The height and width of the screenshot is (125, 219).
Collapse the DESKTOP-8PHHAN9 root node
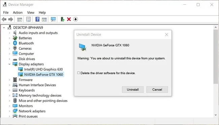(4, 28)
